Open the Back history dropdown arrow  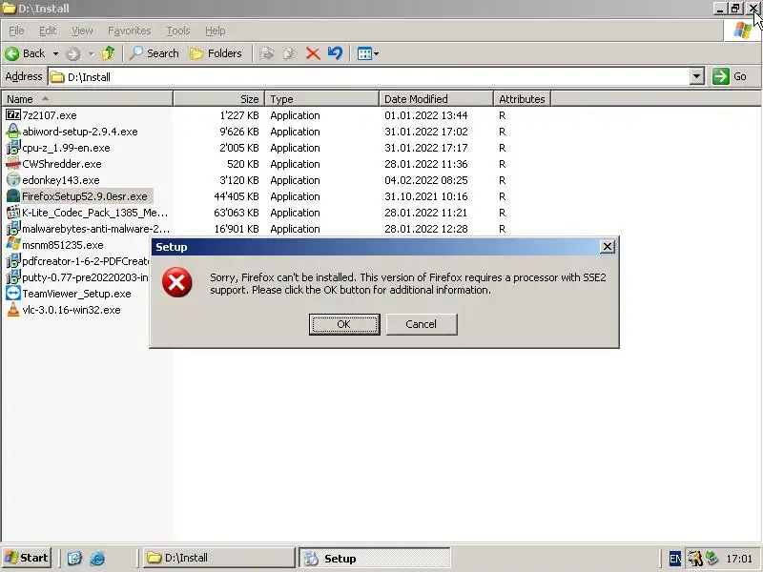pyautogui.click(x=55, y=53)
